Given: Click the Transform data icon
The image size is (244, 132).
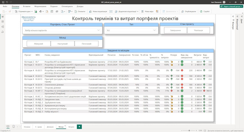Looking at the screenshot, I should [x=69, y=12].
